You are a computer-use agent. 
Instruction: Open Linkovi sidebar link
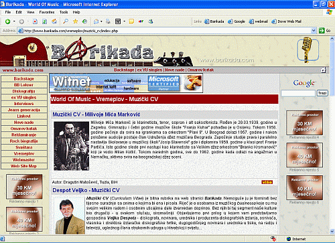tap(24, 116)
